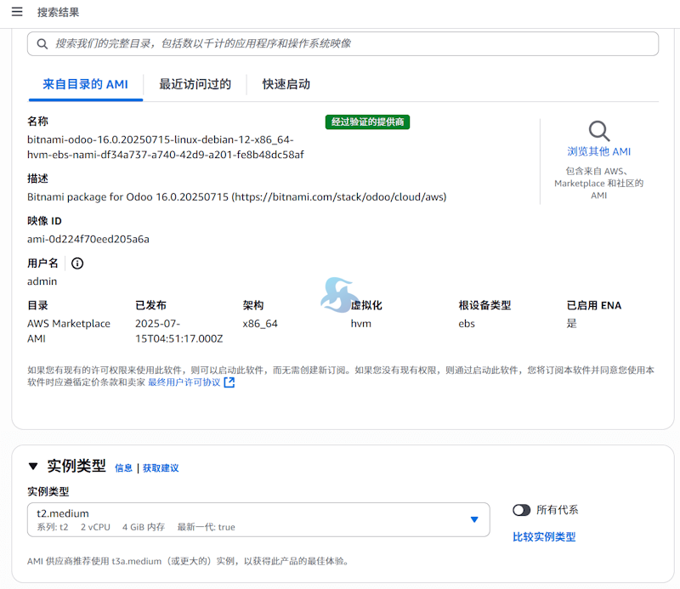Open the 最近访问过的 tab
The height and width of the screenshot is (589, 680).
(x=195, y=84)
